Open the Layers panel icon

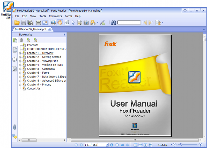(15, 59)
